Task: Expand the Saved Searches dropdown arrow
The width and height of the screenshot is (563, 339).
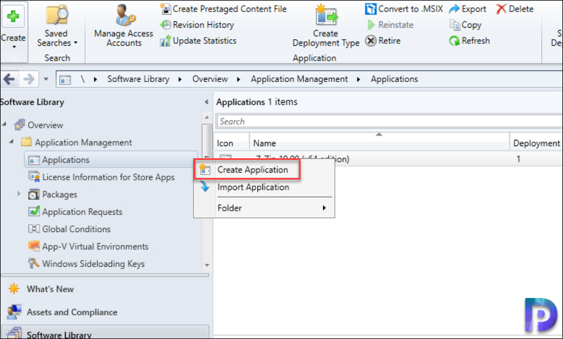Action: coord(76,43)
